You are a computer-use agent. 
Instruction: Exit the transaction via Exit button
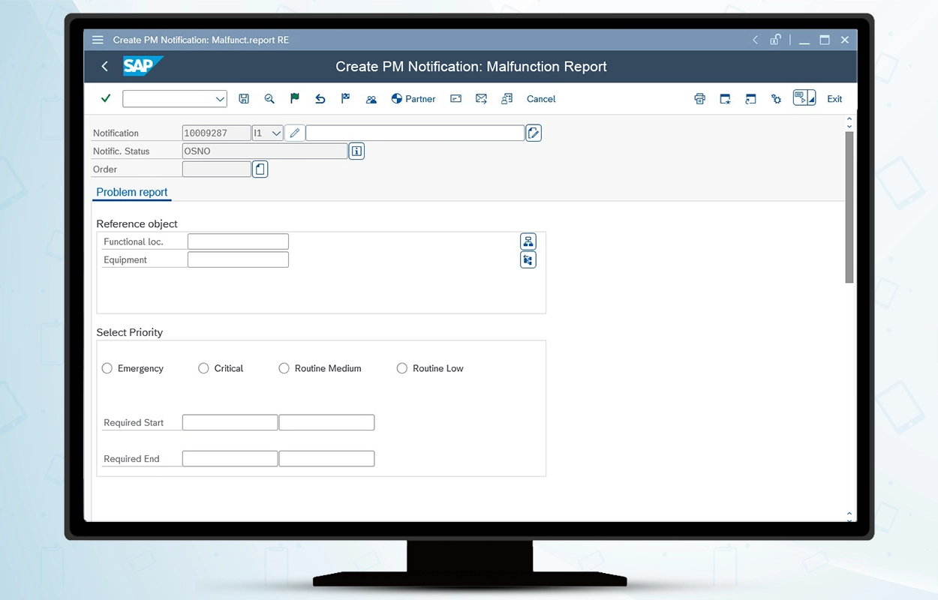click(x=834, y=99)
